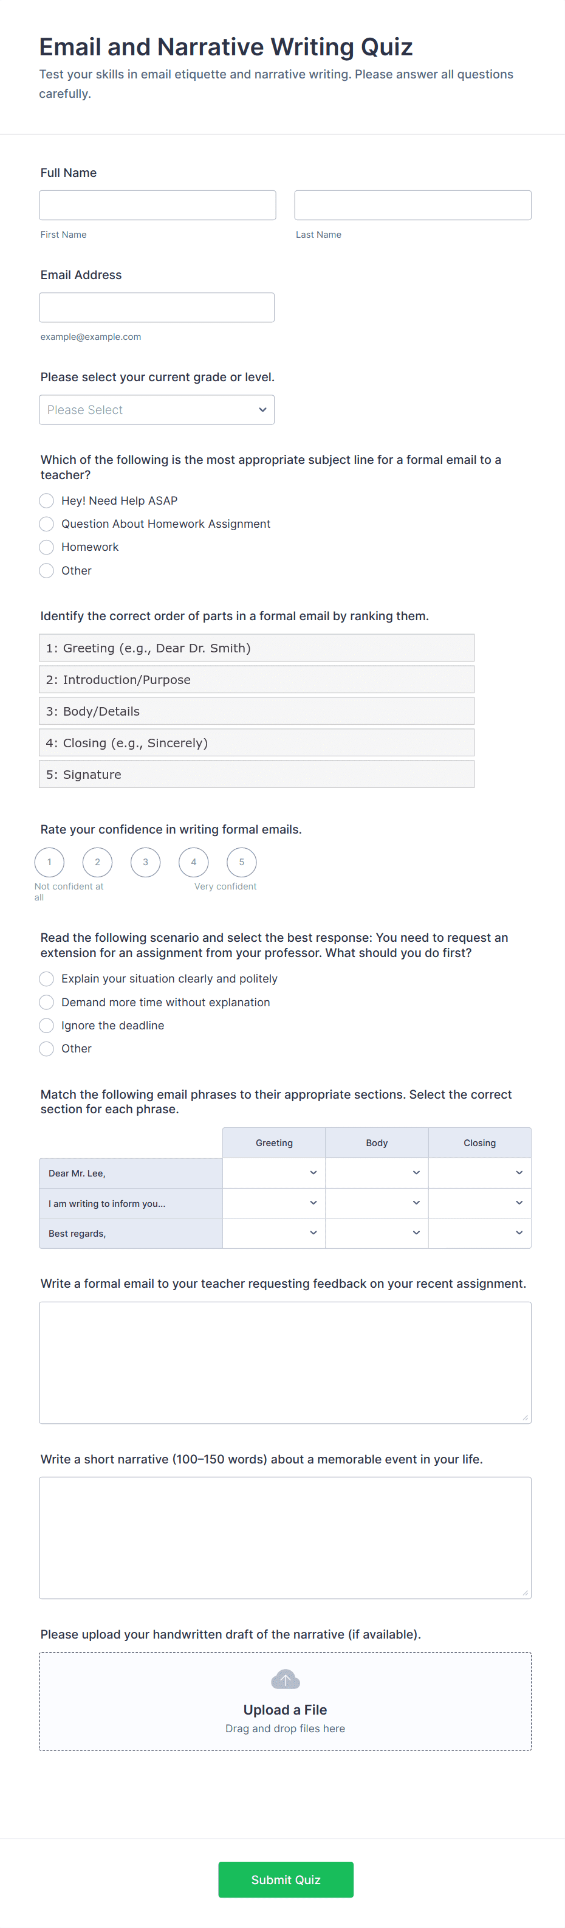Open Greeting dropdown for 'Dear Mr. Lee,'
This screenshot has height=1928, width=565.
tap(274, 1173)
